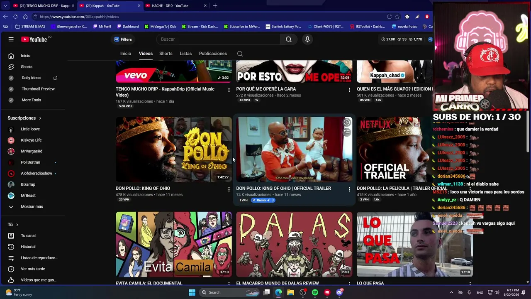The width and height of the screenshot is (531, 299).
Task: Open options for POR QUÉ ME OPERÉ LA CARA
Action: 349,90
